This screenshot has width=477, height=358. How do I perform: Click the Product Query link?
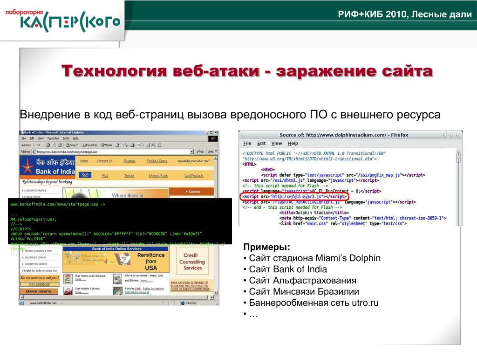pyautogui.click(x=157, y=161)
